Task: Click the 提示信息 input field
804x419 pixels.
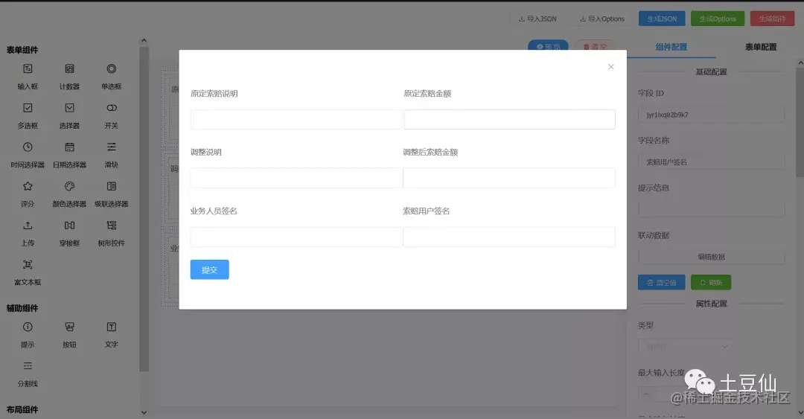Action: 711,209
